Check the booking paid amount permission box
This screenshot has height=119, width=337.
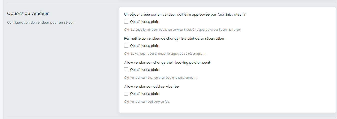tap(126, 70)
